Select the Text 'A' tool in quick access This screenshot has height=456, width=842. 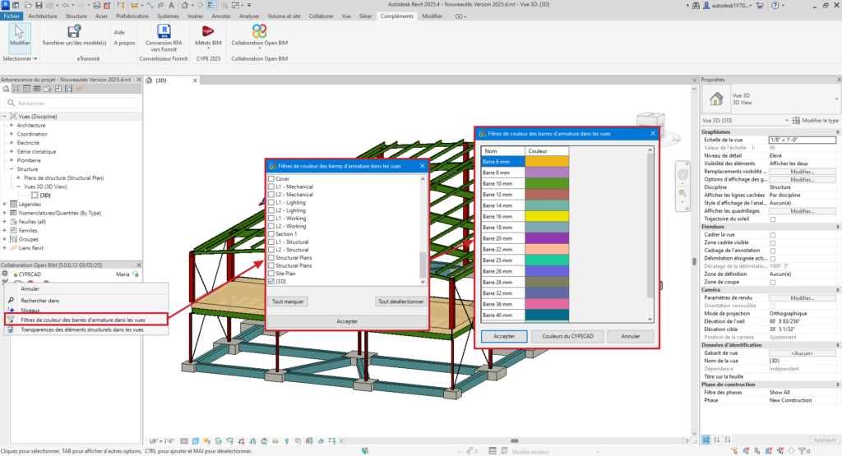(171, 6)
